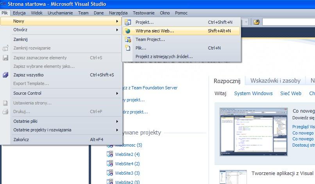Viewport: 315px width, 184px height.
Task: Click the new file icon beside Plik…
Action: coord(128,48)
